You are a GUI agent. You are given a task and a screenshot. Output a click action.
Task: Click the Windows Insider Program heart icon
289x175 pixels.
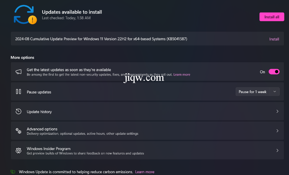(x=18, y=151)
